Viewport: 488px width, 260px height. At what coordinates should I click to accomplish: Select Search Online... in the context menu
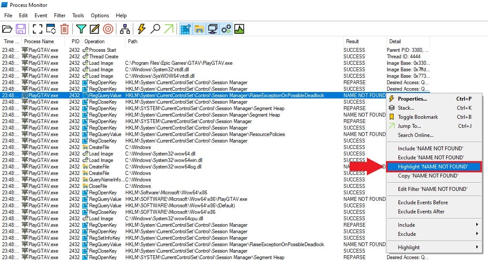[434, 135]
